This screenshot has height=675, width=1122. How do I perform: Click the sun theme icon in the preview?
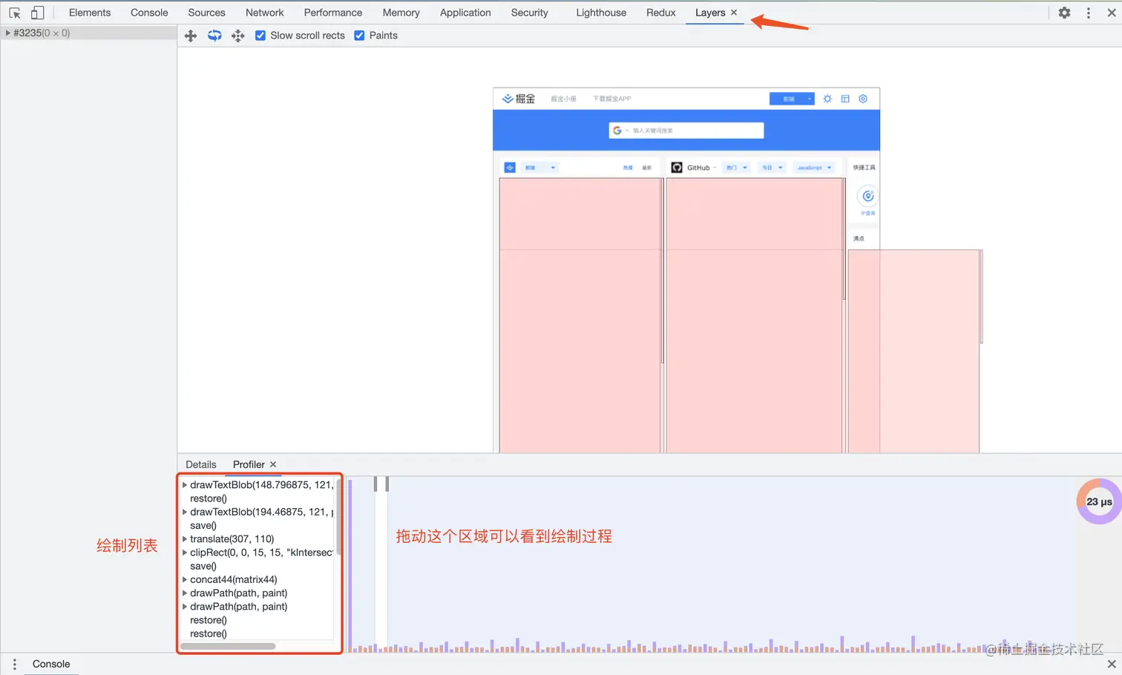click(827, 99)
